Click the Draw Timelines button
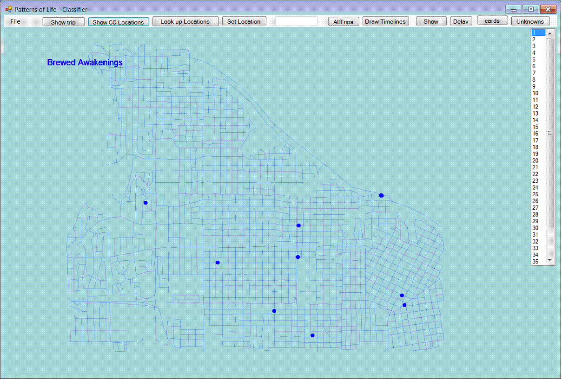This screenshot has height=379, width=562. [385, 21]
